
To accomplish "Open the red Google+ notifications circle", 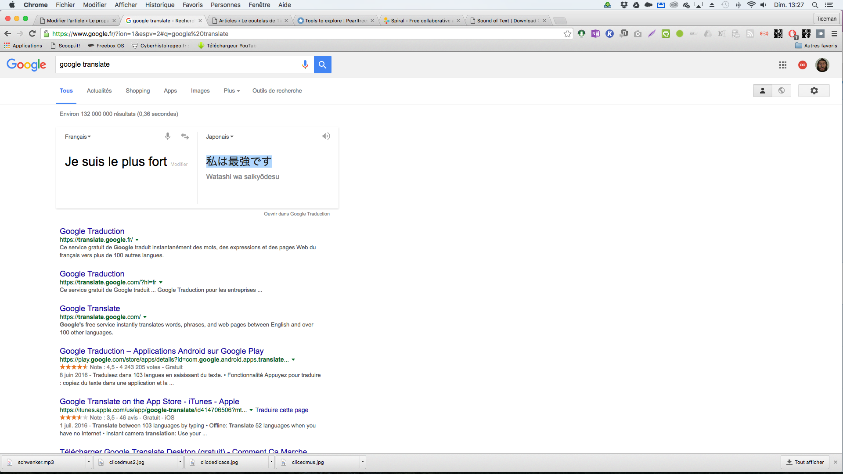I will 803,65.
